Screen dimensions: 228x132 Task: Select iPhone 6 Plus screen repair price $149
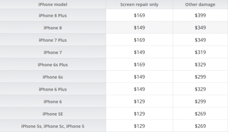[139, 89]
